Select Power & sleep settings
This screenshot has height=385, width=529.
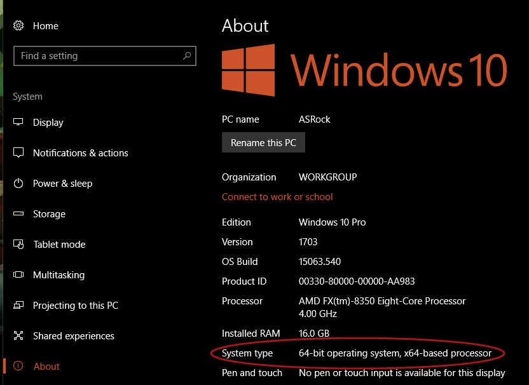pyautogui.click(x=63, y=184)
